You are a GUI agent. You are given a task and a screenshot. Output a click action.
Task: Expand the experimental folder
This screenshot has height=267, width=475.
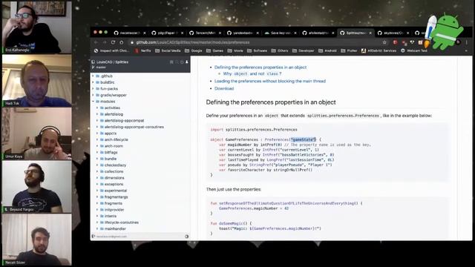coord(97,191)
